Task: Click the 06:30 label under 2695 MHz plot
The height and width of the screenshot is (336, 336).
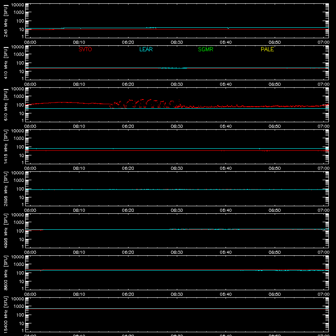Action: point(177,210)
